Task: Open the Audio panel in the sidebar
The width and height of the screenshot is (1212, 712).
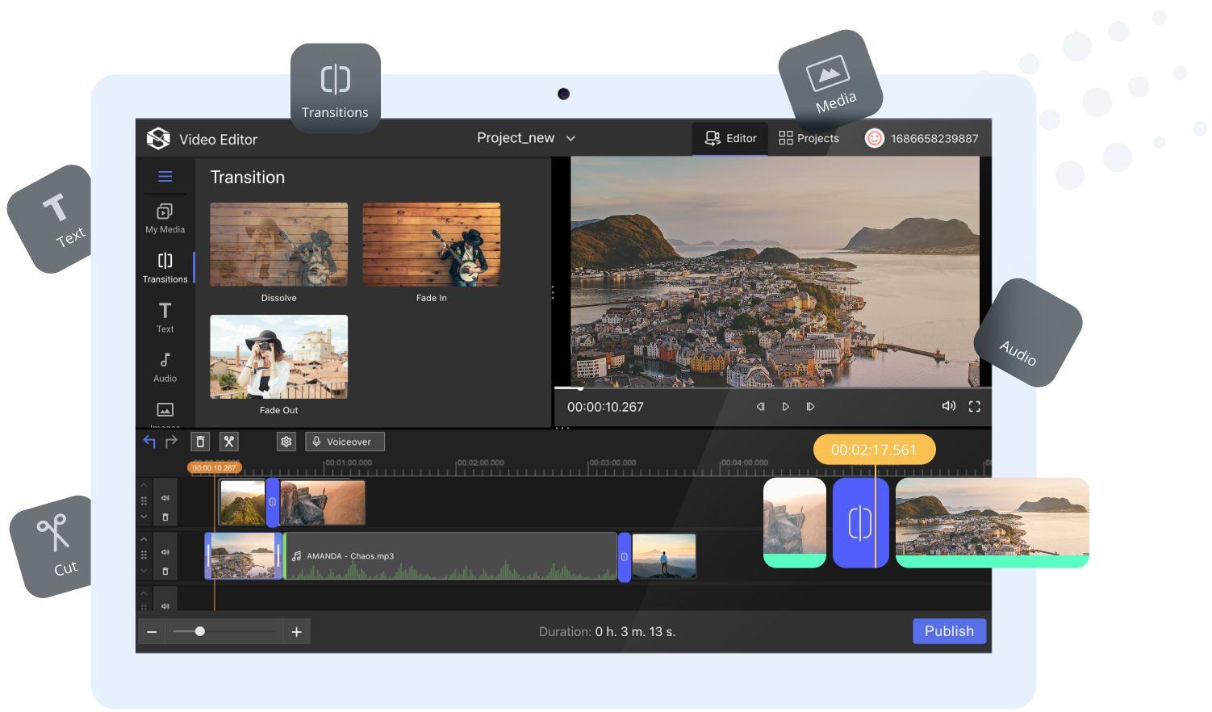Action: [x=165, y=366]
